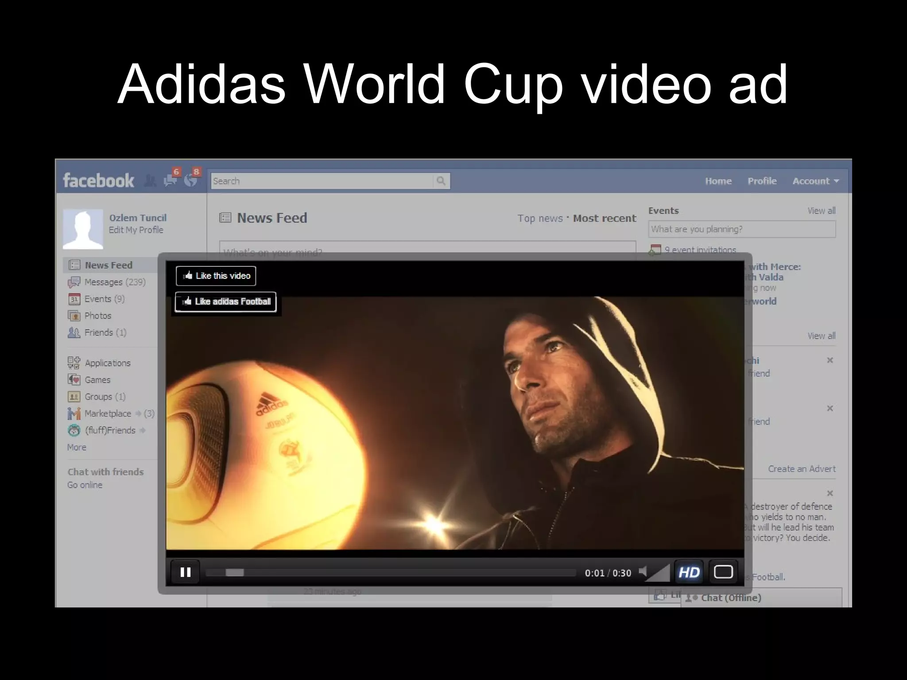Open (fluff)Friends in sidebar

(110, 430)
